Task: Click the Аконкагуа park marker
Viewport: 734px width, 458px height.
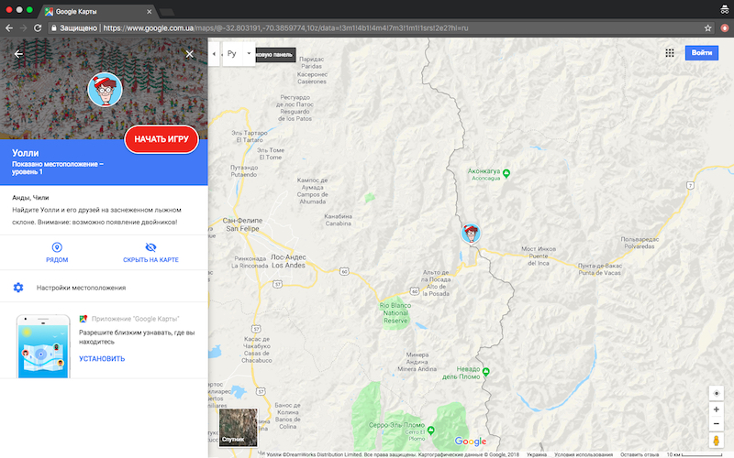Action: click(x=506, y=173)
